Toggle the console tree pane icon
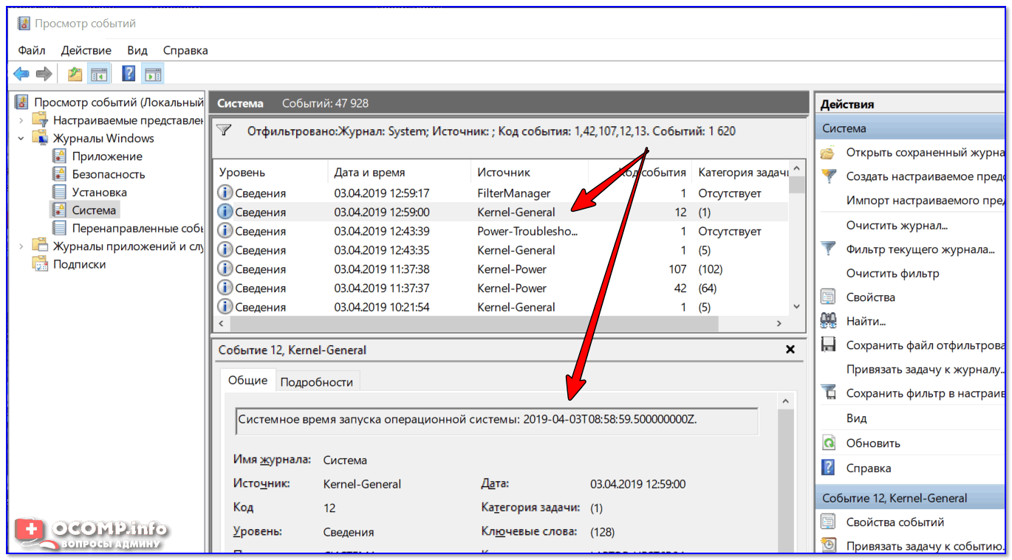 pyautogui.click(x=98, y=74)
